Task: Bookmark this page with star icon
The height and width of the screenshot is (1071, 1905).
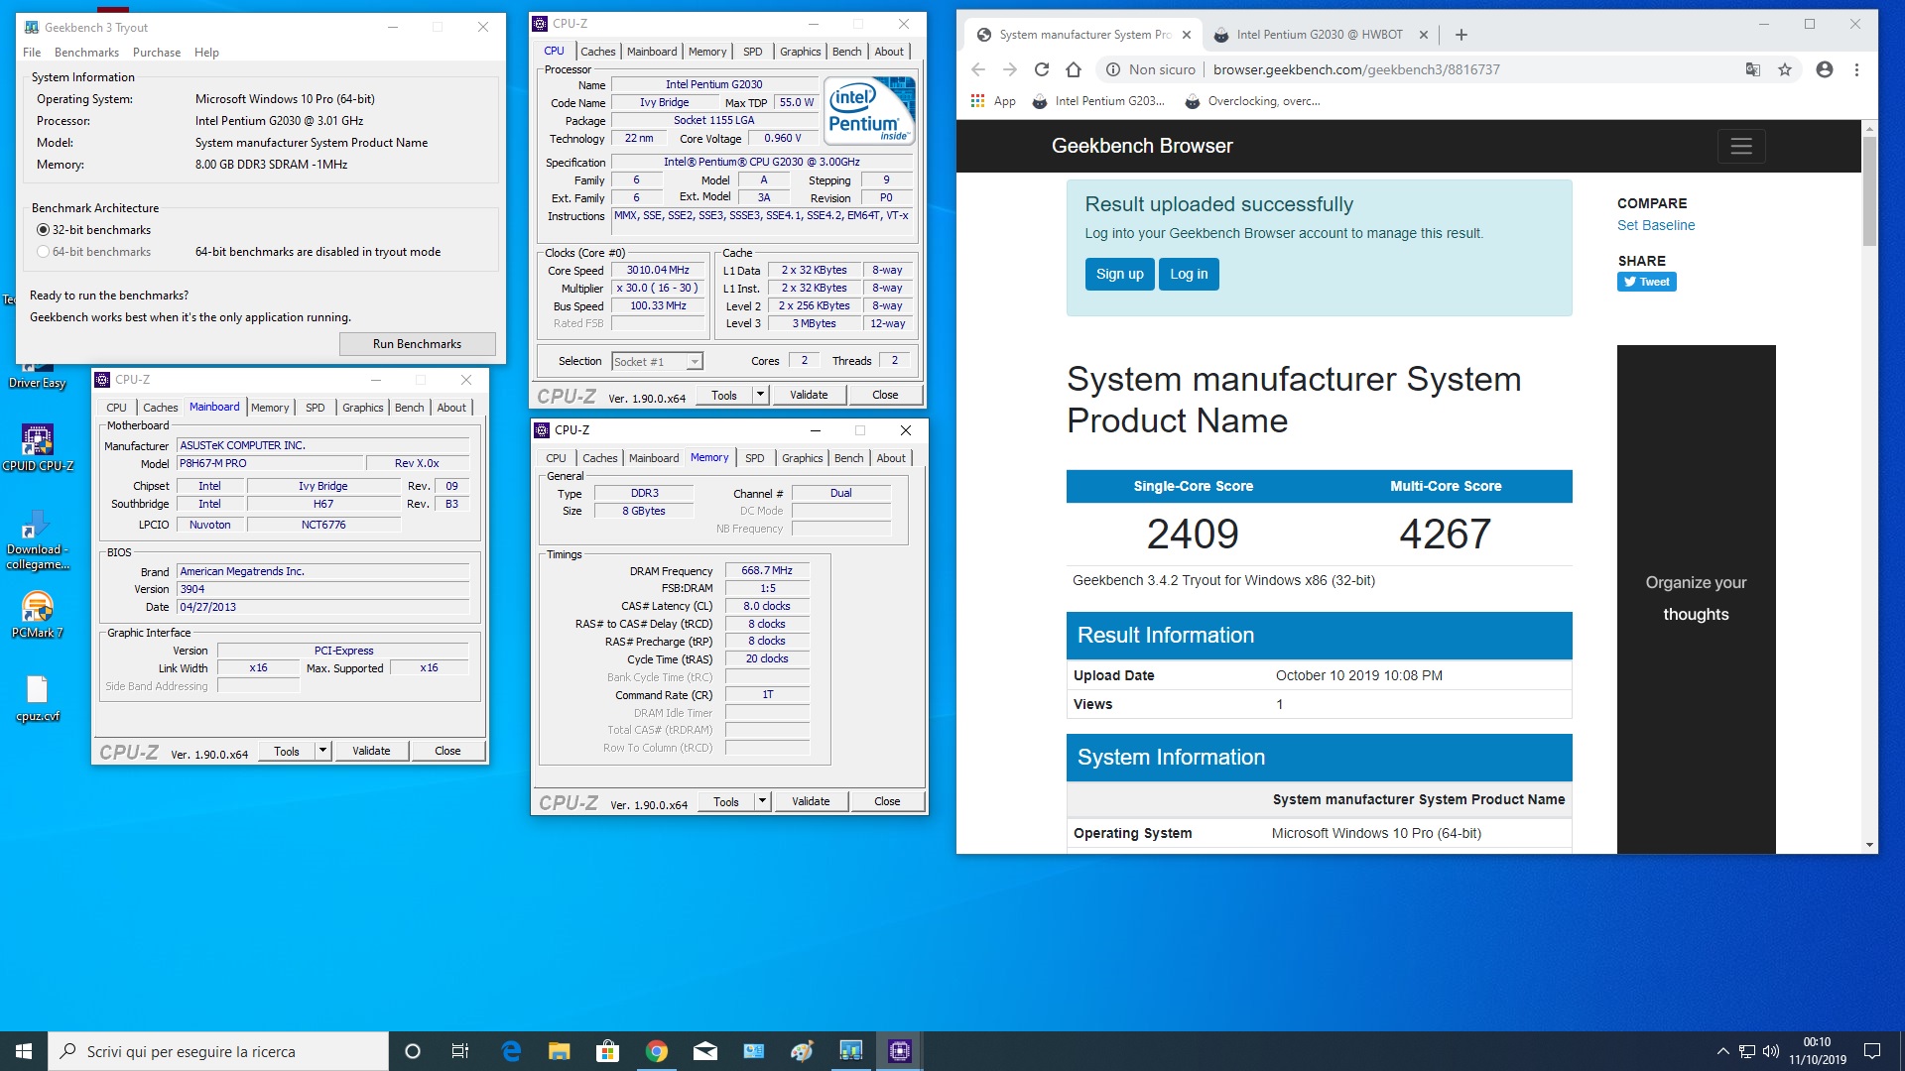Action: pos(1785,69)
